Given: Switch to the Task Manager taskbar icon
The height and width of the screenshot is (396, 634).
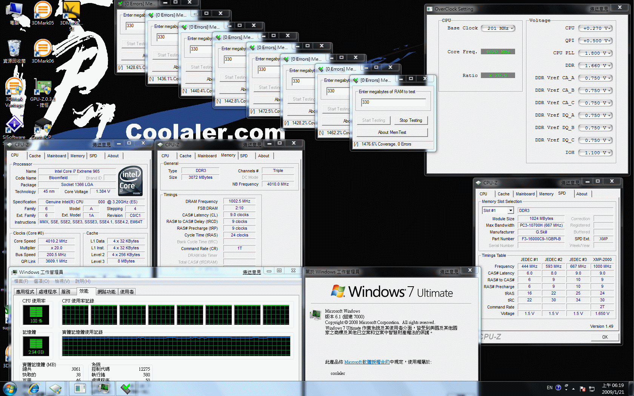Looking at the screenshot, I should (103, 388).
